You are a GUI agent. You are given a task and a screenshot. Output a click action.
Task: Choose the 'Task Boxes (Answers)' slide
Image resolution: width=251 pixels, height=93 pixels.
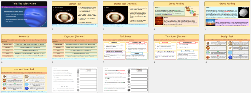click(176, 47)
